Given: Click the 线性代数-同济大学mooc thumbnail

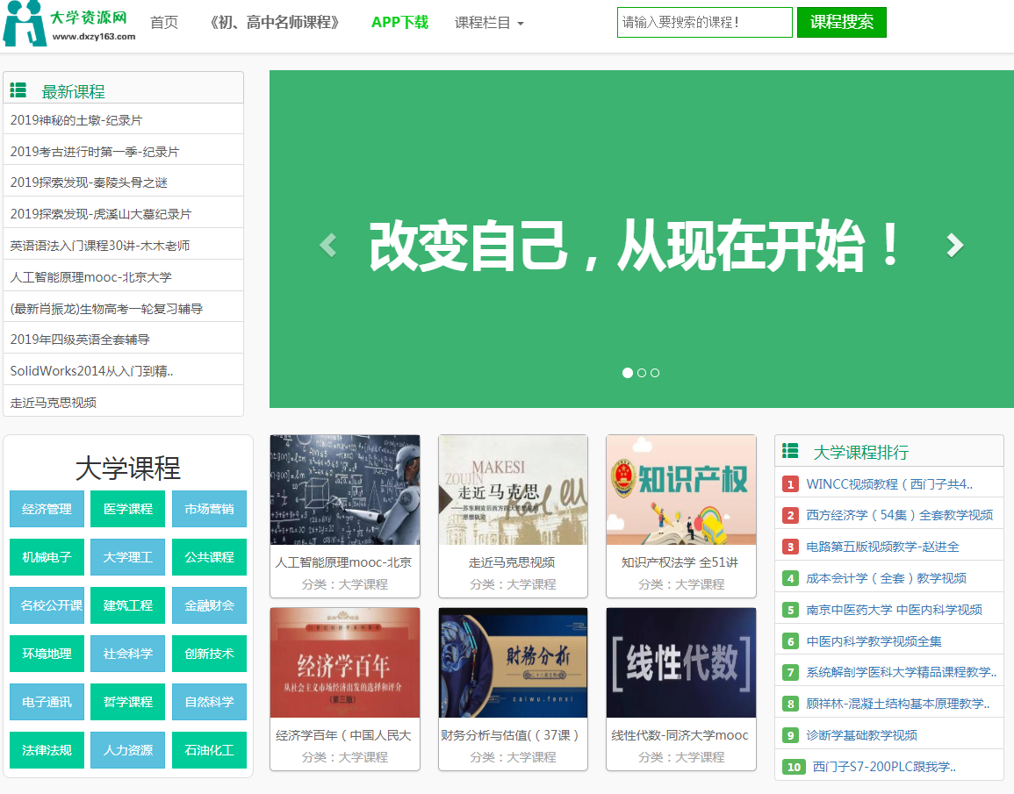Looking at the screenshot, I should click(x=681, y=663).
